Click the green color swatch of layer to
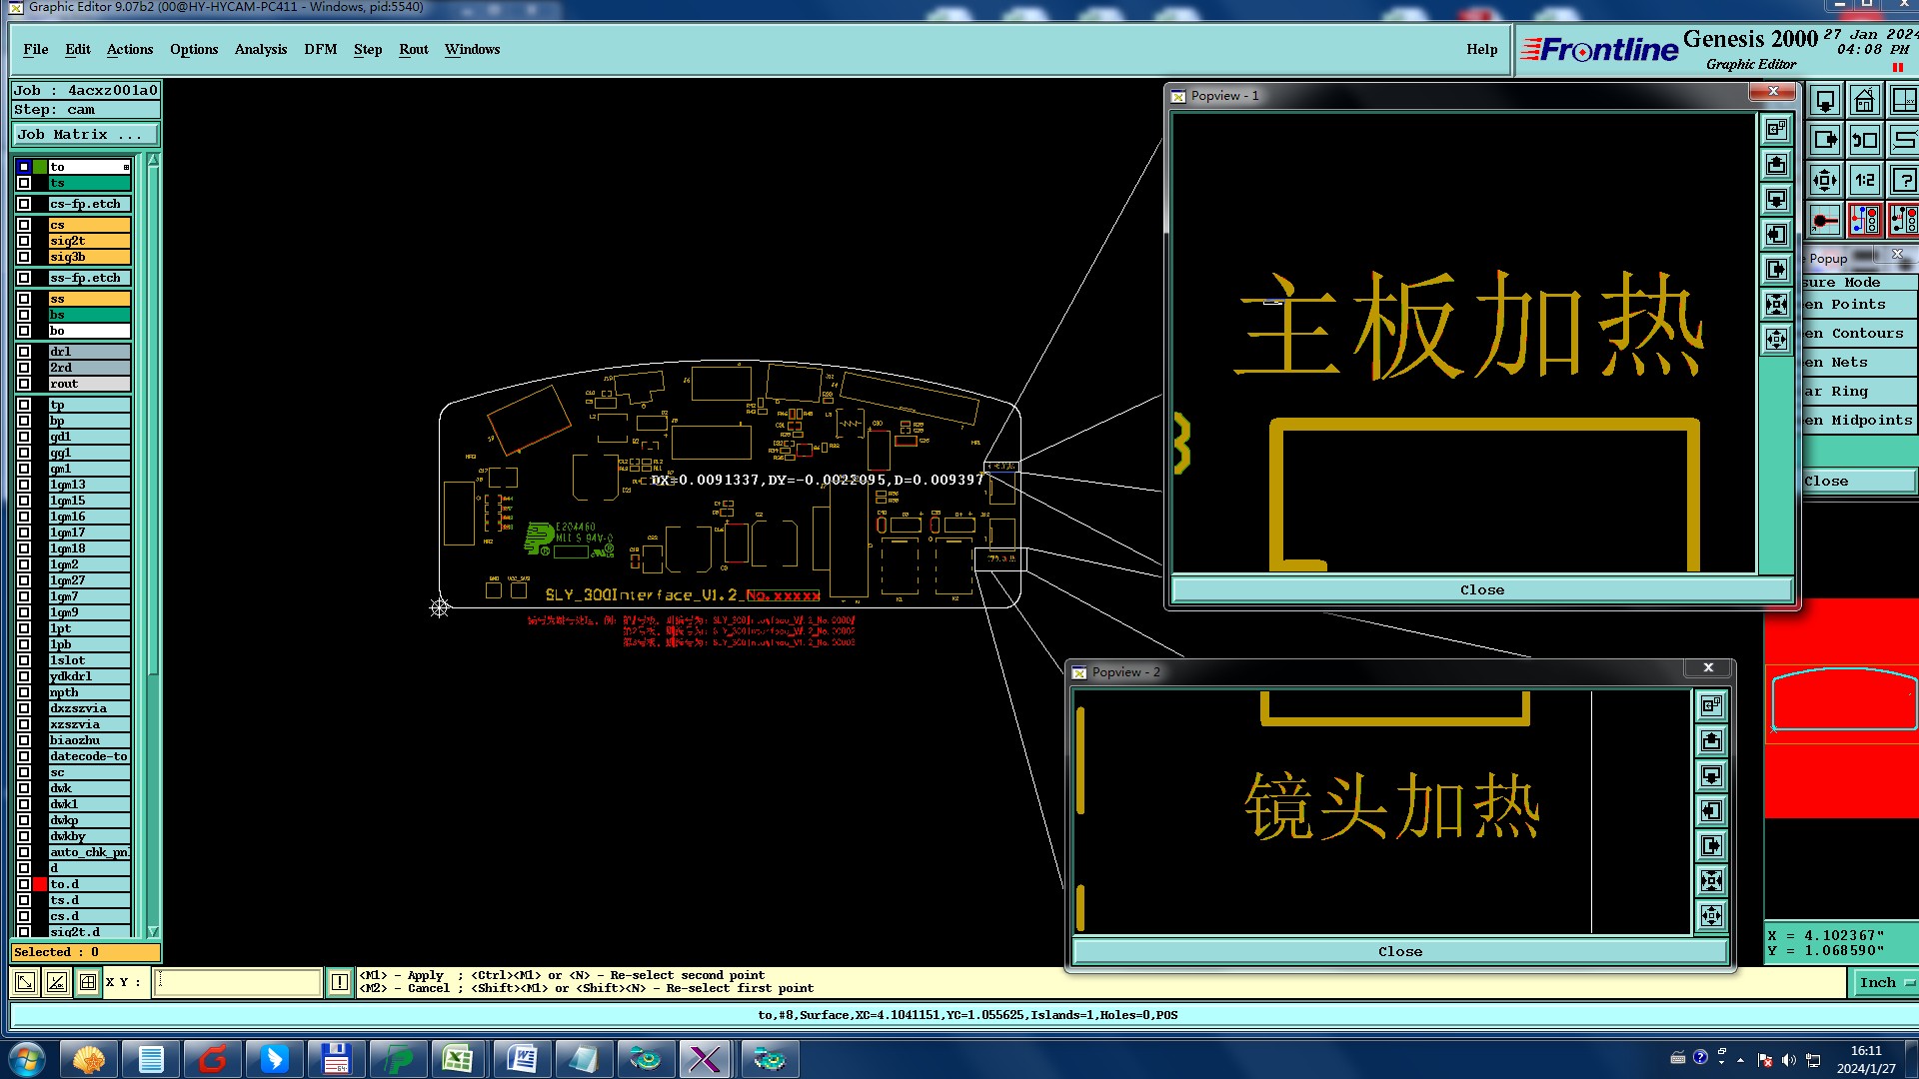 point(40,167)
